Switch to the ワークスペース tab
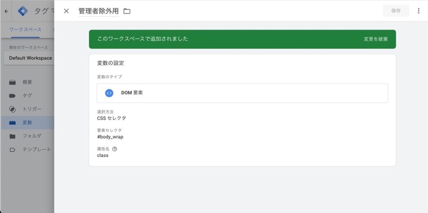Viewport: 428px width, 213px height. [x=25, y=30]
